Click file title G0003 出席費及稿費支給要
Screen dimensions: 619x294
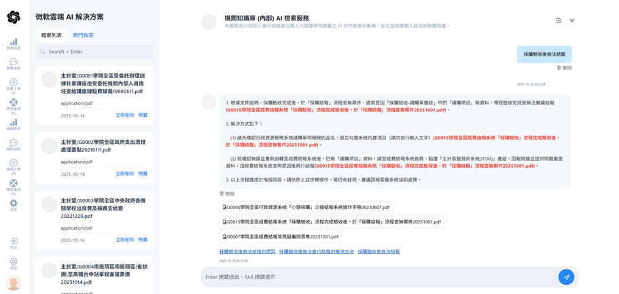pyautogui.click(x=104, y=208)
